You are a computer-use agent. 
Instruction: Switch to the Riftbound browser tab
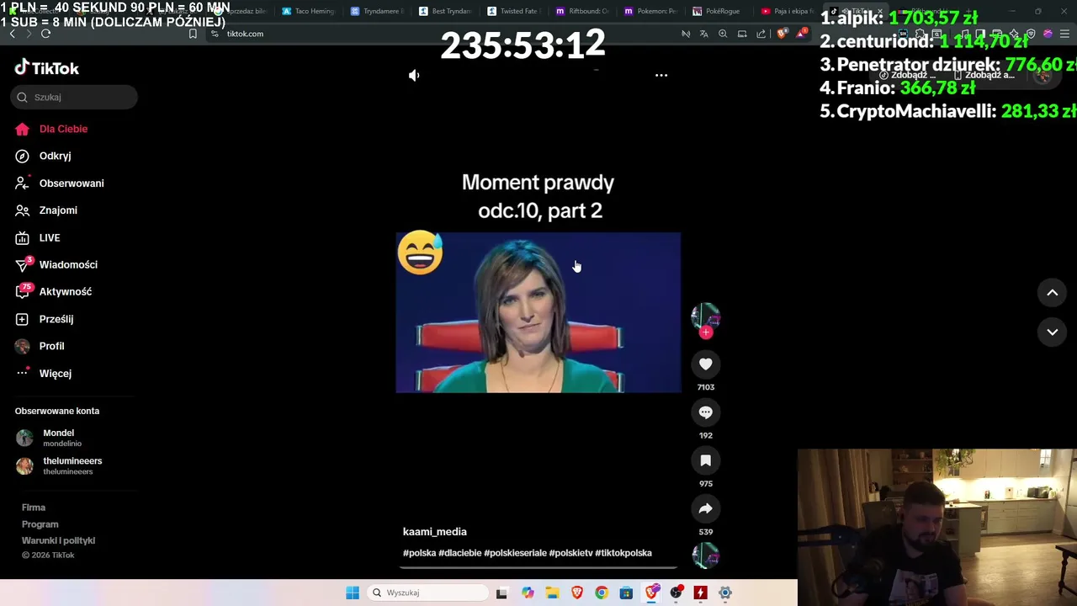[582, 11]
